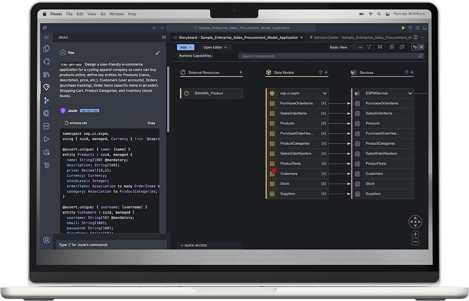Viewport: 469px width, 301px height.
Task: Open the Basic View dropdown
Action: [x=345, y=48]
